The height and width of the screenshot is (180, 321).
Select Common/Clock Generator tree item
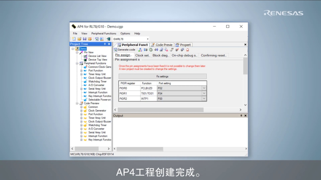[100, 67]
